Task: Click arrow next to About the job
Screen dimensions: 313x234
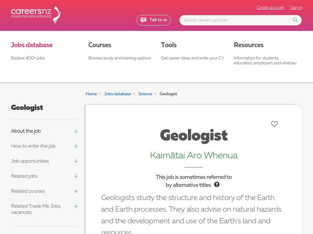Action: 76,131
